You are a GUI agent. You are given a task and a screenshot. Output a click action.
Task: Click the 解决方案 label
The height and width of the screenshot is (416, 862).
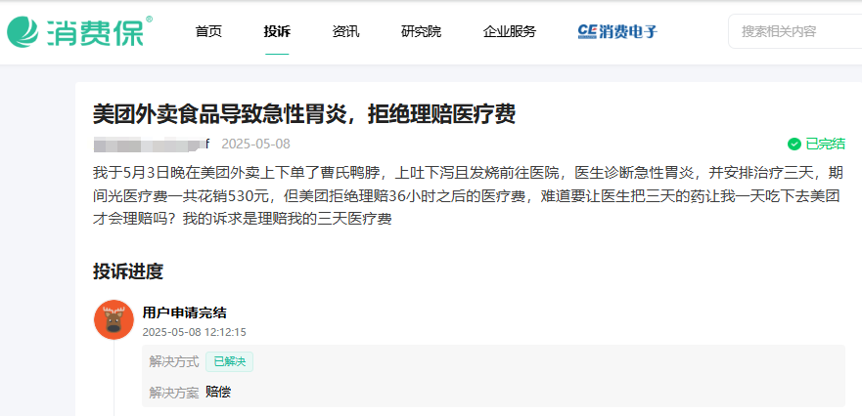[x=174, y=393]
